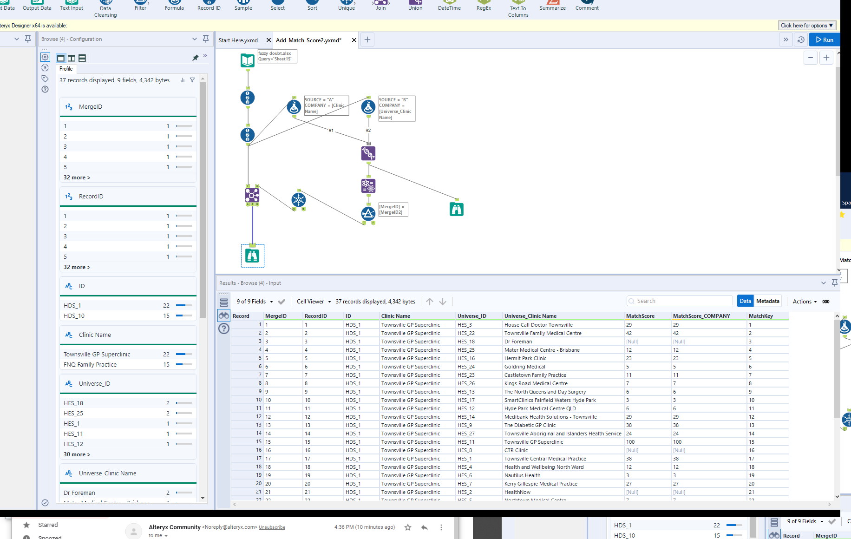Viewport: 851px width, 539px height.
Task: Pin the Results panel
Action: (x=835, y=283)
